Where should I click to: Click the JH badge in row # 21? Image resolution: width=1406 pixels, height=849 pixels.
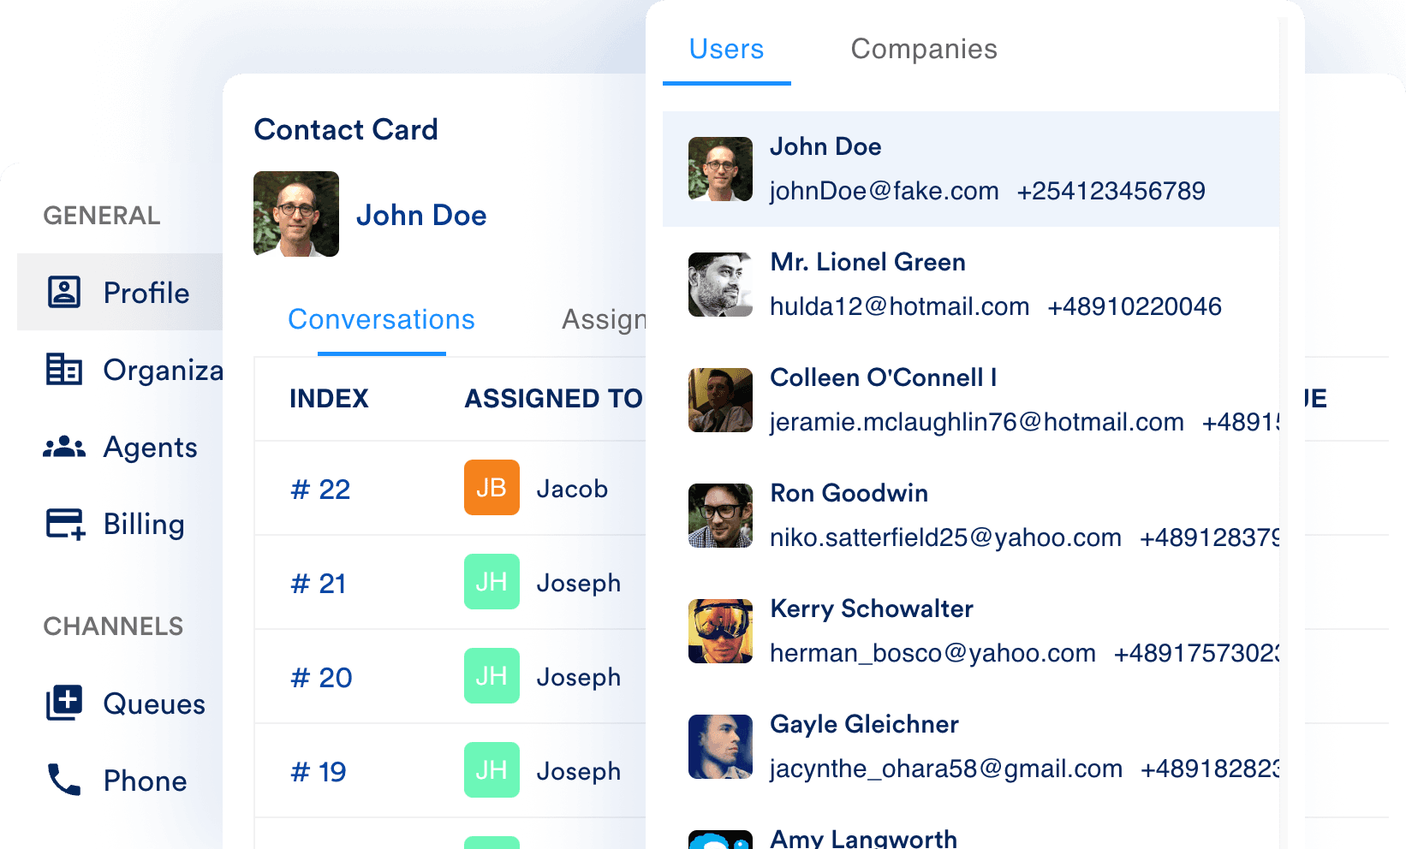click(x=492, y=582)
